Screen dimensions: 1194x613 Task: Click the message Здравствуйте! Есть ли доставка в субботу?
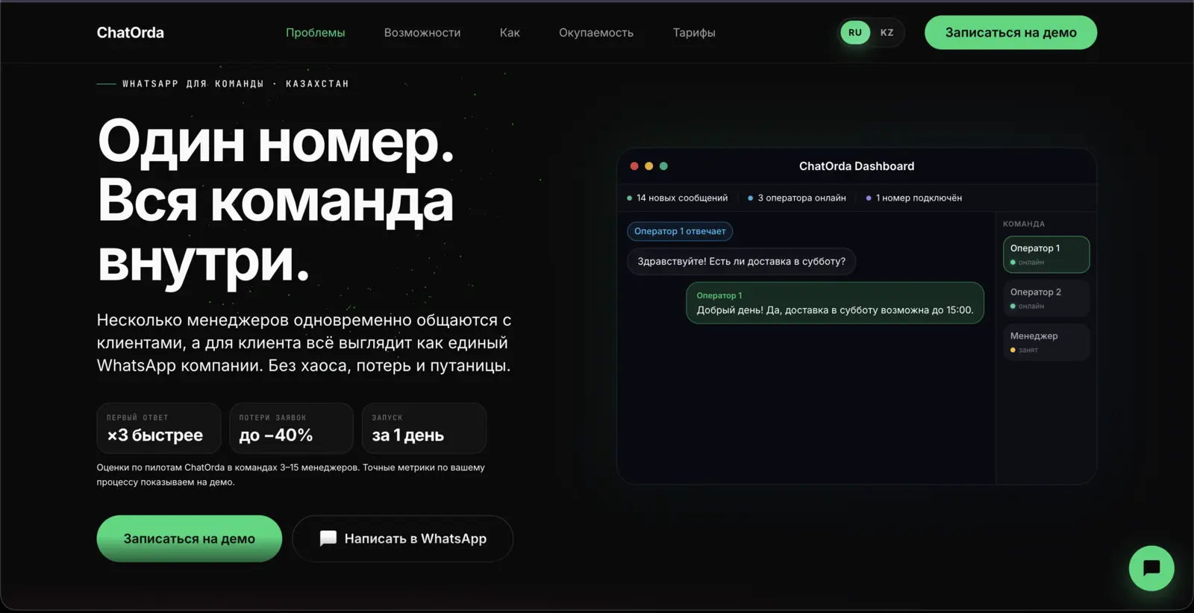tap(741, 262)
